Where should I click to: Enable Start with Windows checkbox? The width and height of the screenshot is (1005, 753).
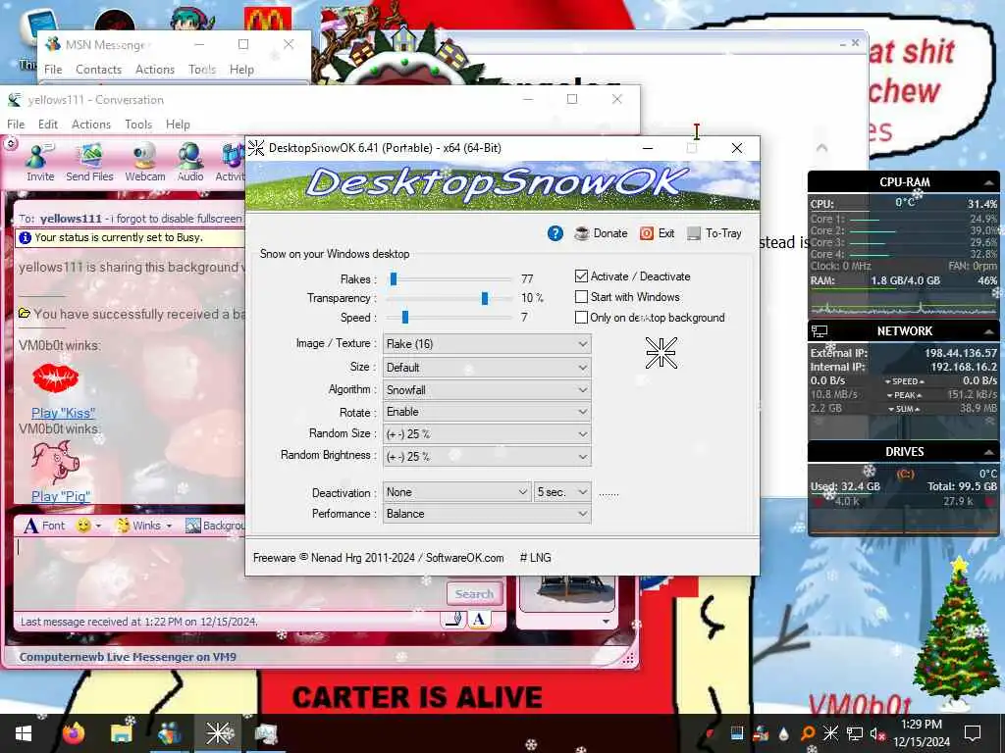[x=581, y=297]
